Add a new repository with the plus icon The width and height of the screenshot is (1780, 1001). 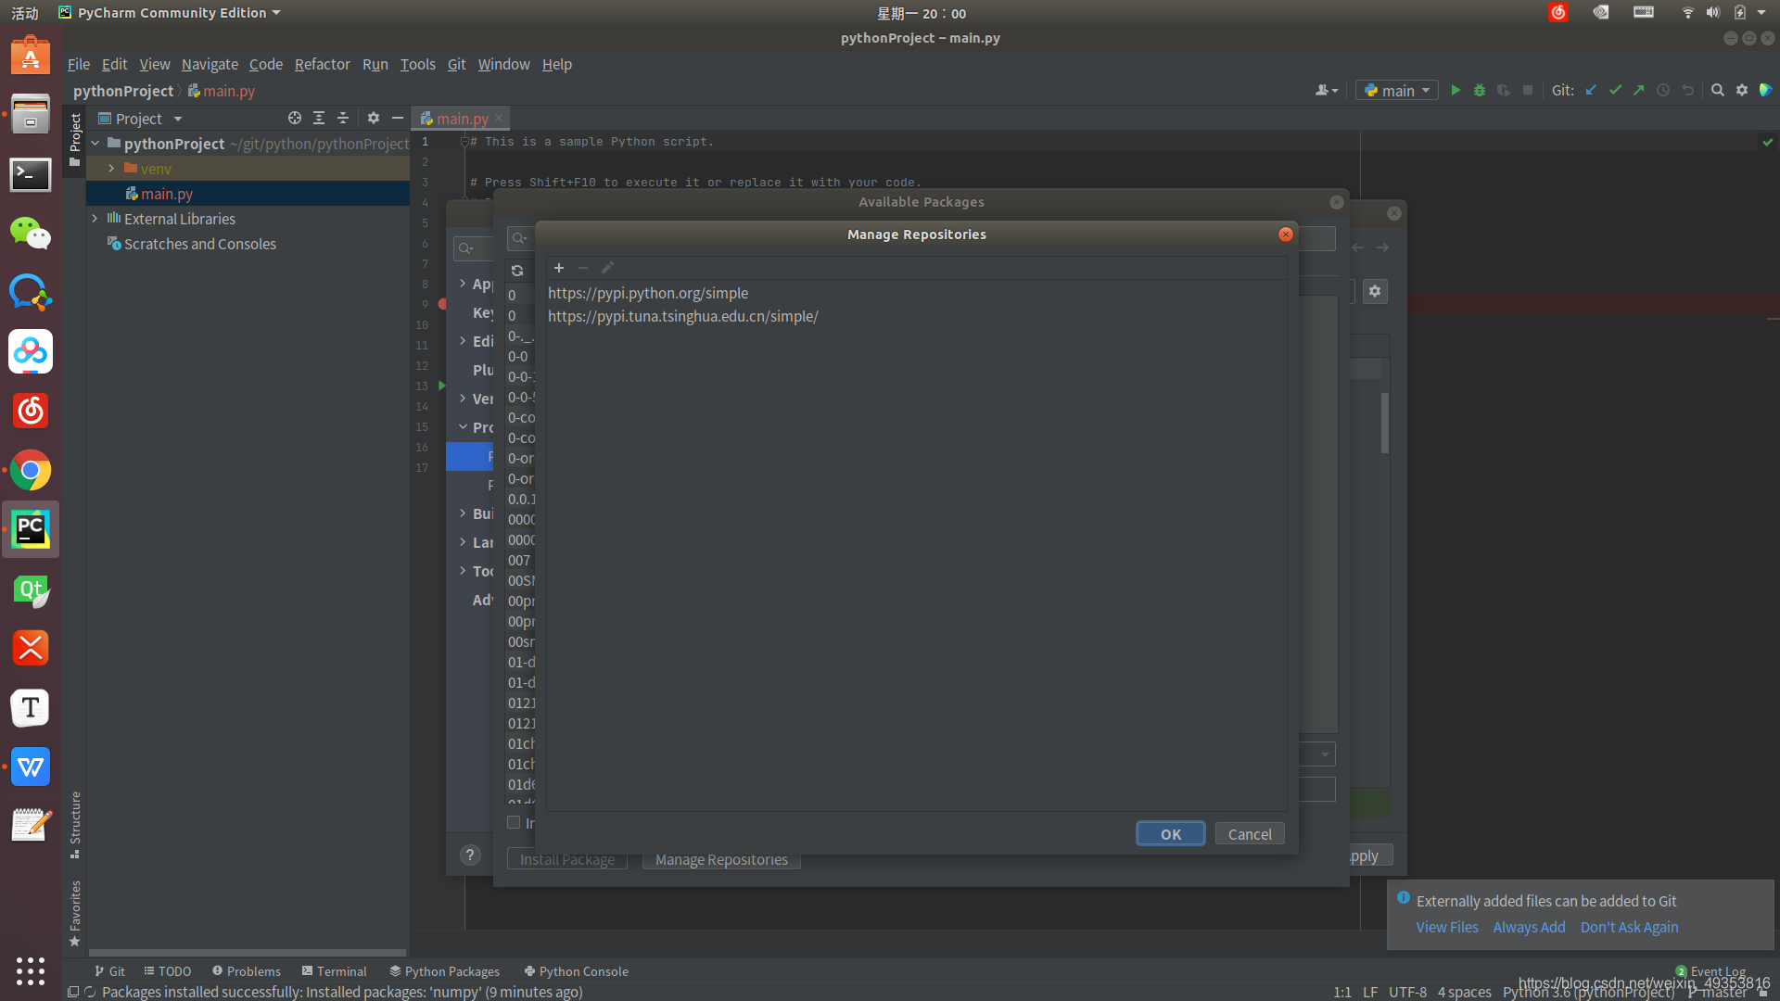559,268
